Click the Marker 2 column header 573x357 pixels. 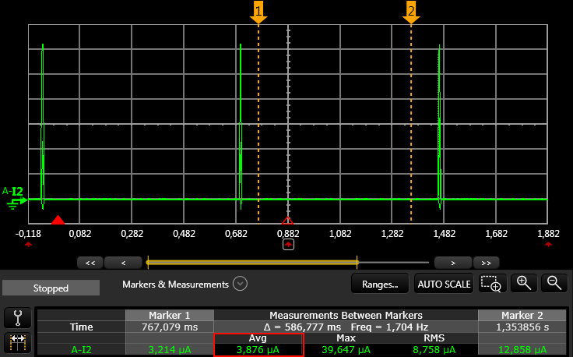[x=522, y=316]
